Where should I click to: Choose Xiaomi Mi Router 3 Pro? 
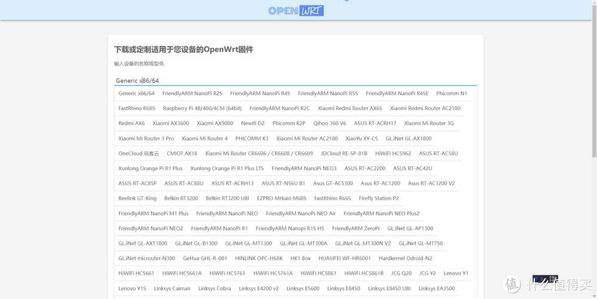click(x=146, y=139)
